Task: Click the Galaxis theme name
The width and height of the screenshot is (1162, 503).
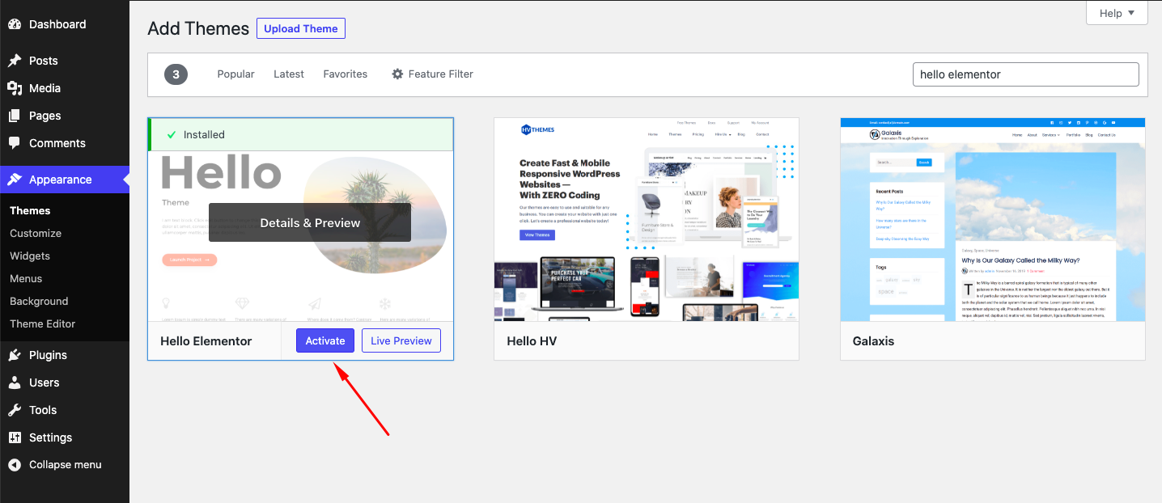Action: pos(873,341)
